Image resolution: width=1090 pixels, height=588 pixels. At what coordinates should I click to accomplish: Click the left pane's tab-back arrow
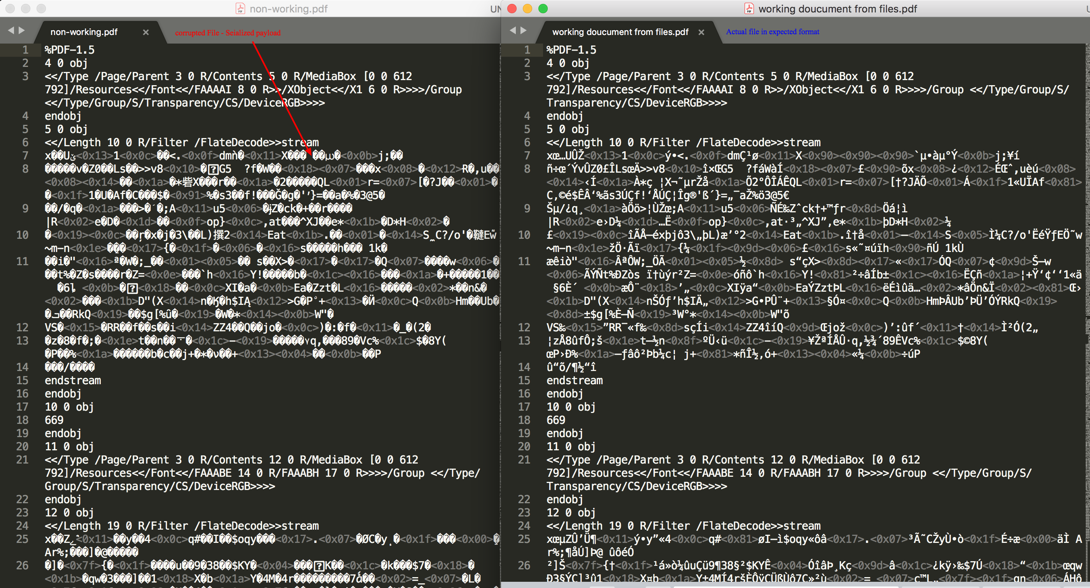(11, 30)
